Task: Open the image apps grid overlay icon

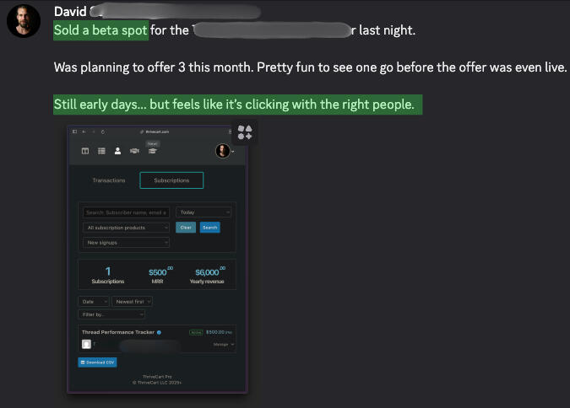Action: (x=245, y=132)
